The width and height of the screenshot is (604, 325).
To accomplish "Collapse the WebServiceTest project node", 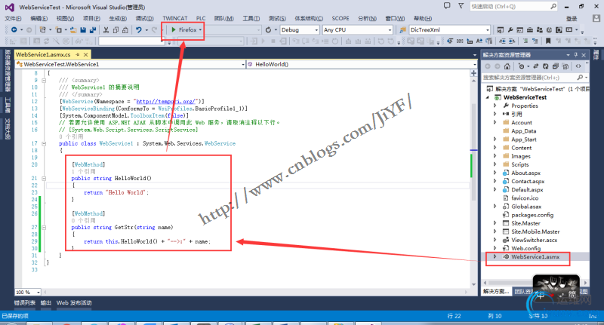I will coord(488,97).
